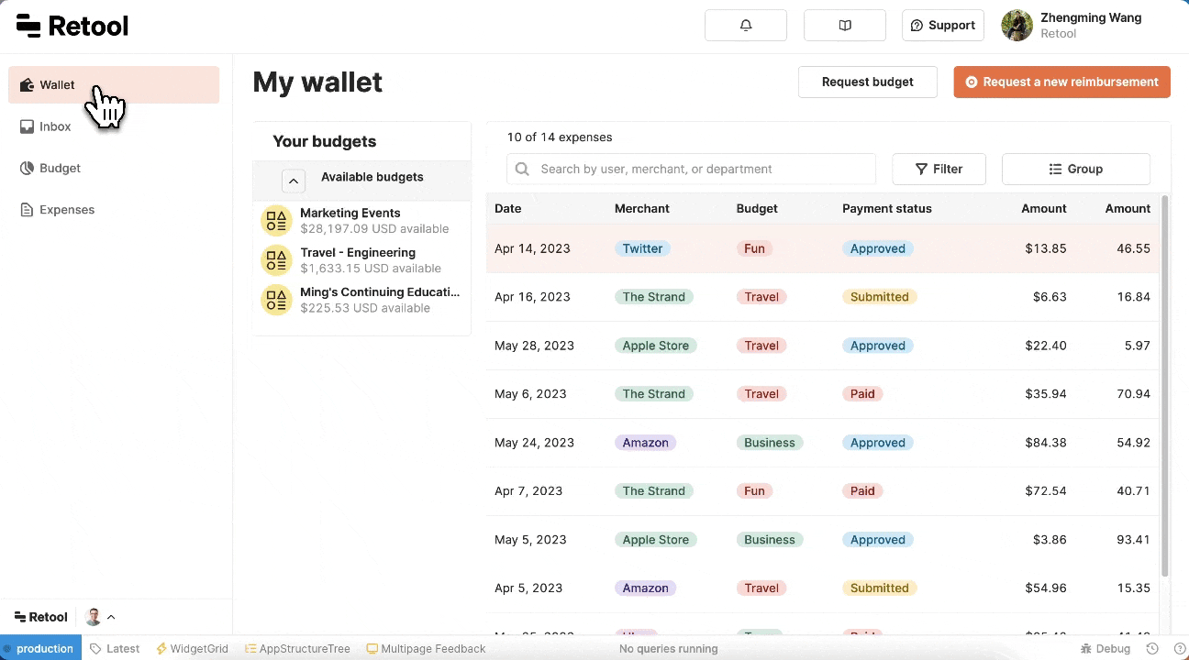Collapse the Available budgets section
Screen dimensions: 1189x660
pos(294,181)
